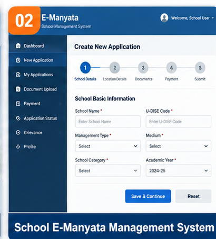The image size is (216, 239).
Task: Click the Location Details step label
Action: [x=115, y=79]
